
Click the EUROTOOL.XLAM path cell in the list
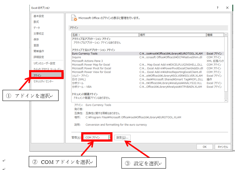pyautogui.click(x=171, y=54)
